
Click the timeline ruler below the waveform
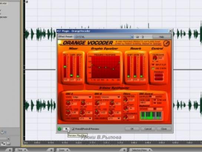pos(113,143)
